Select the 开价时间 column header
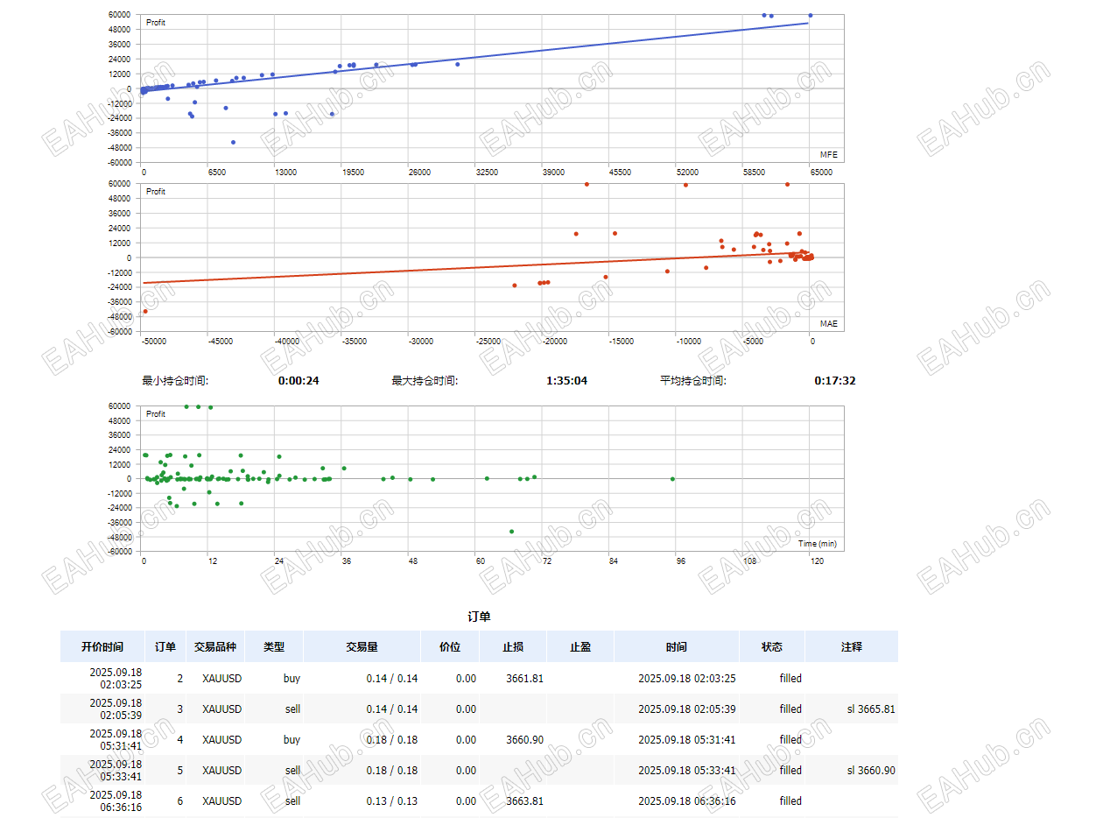The image size is (1117, 818). [x=102, y=646]
